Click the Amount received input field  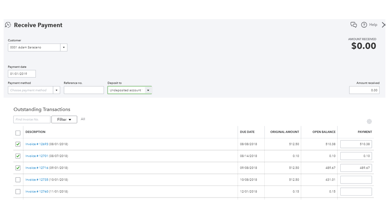pos(364,90)
